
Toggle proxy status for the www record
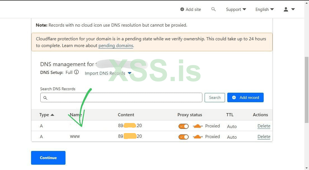tap(184, 137)
